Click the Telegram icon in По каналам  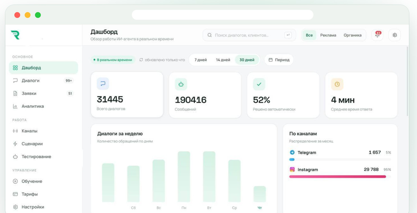tap(292, 153)
